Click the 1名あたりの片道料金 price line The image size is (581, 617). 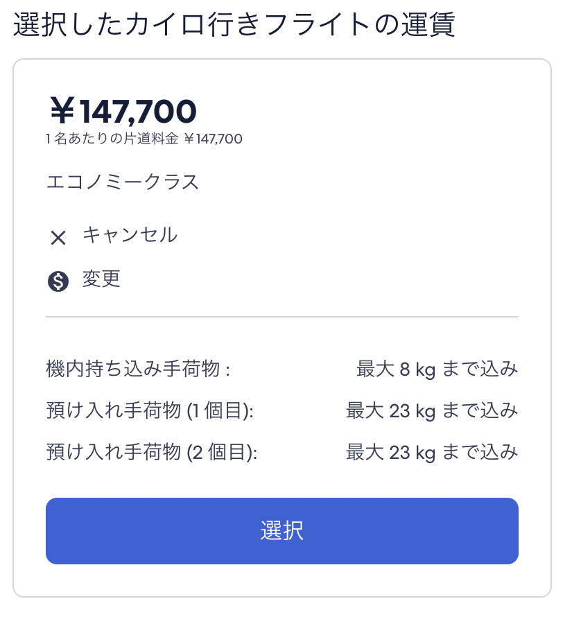(144, 139)
